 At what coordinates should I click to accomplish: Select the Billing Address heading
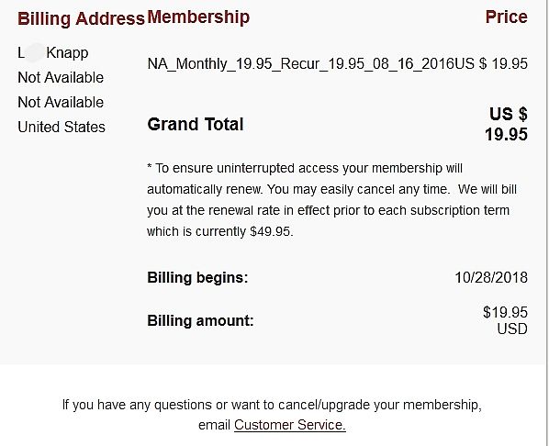(81, 18)
